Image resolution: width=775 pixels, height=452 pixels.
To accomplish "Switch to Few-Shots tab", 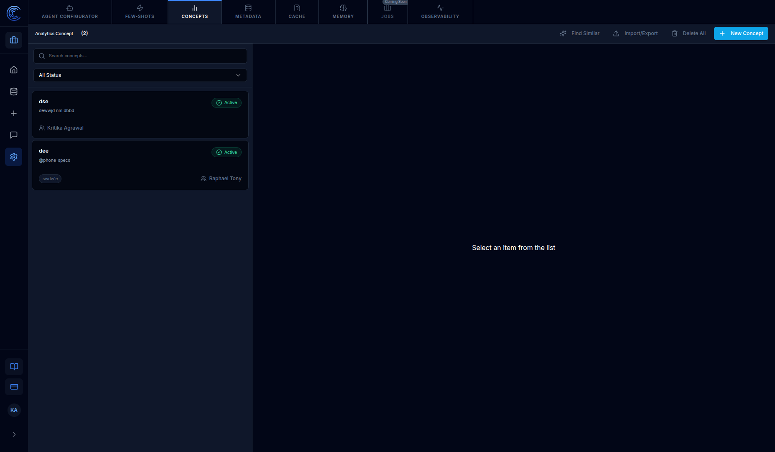I will coord(140,12).
